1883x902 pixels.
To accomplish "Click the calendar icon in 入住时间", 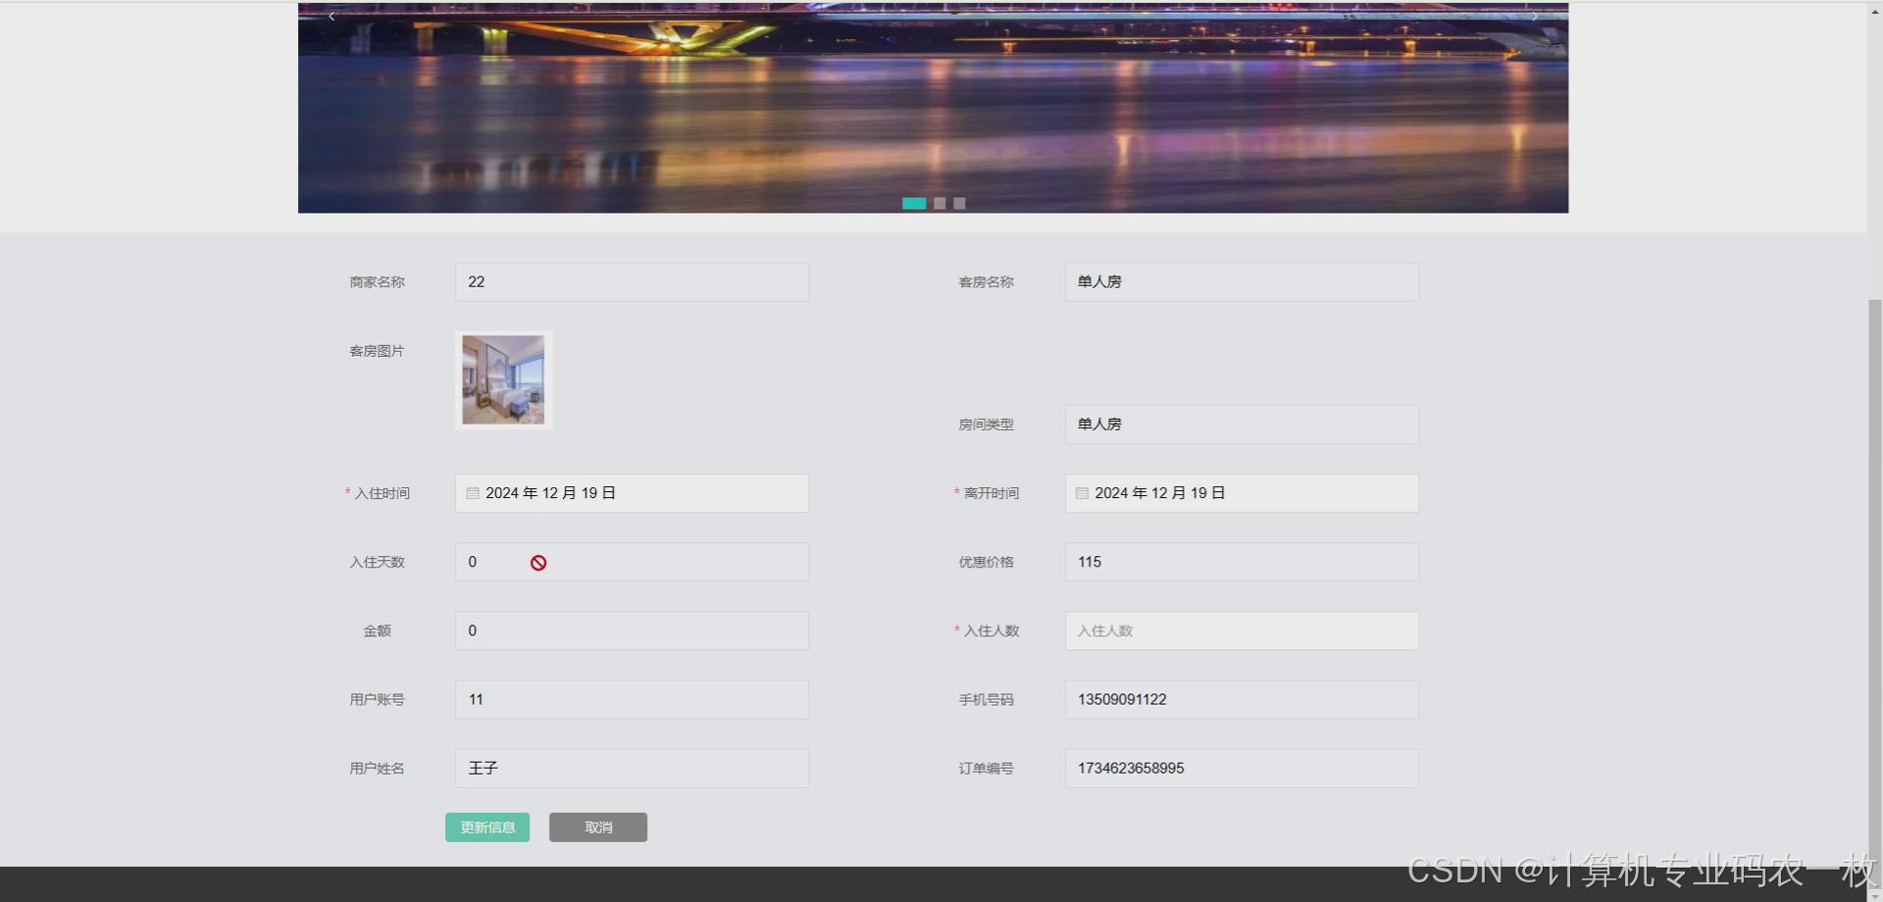I will click(x=473, y=493).
